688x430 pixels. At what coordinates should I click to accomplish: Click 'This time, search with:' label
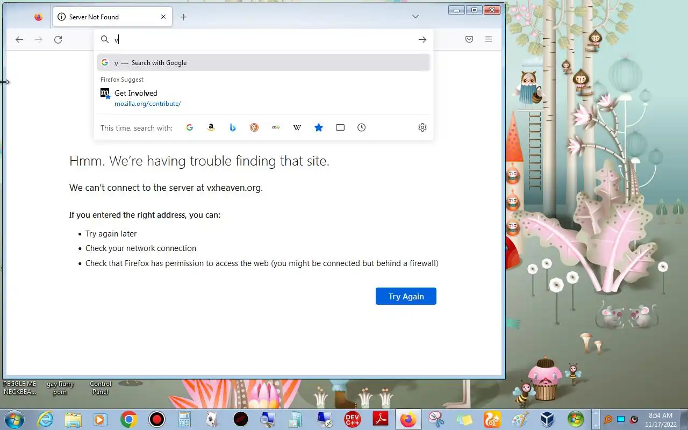click(x=137, y=128)
